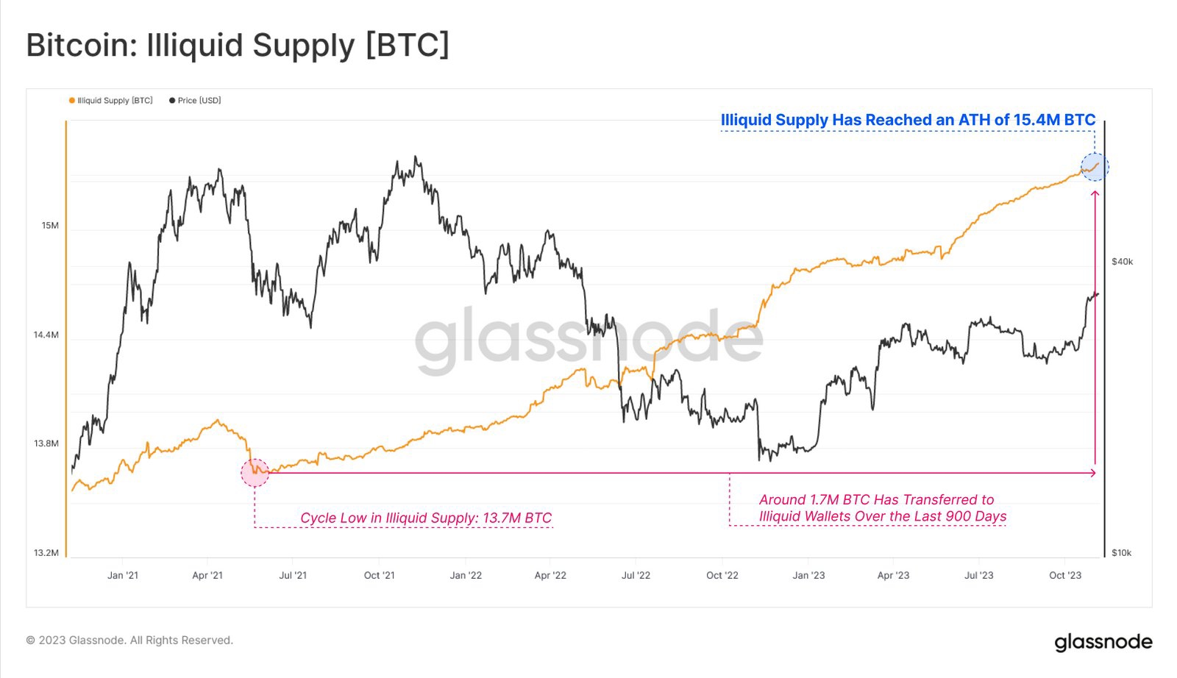Click the 15M left axis label
This screenshot has height=678, width=1177.
click(x=50, y=226)
